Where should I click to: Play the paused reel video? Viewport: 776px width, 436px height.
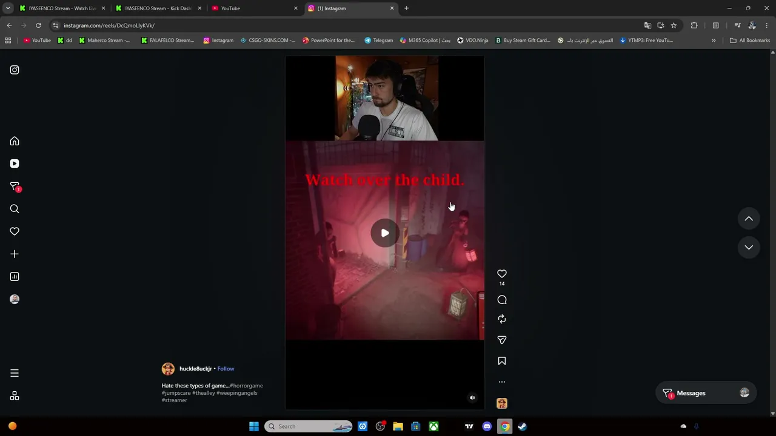coord(385,233)
